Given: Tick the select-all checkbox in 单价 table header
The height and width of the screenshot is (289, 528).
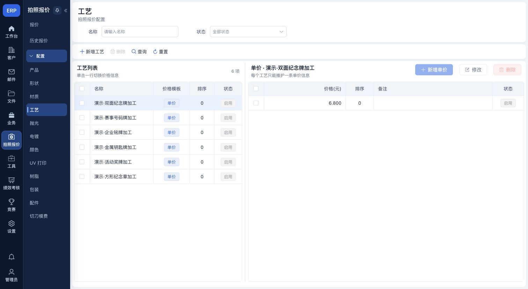Looking at the screenshot, I should pos(256,89).
